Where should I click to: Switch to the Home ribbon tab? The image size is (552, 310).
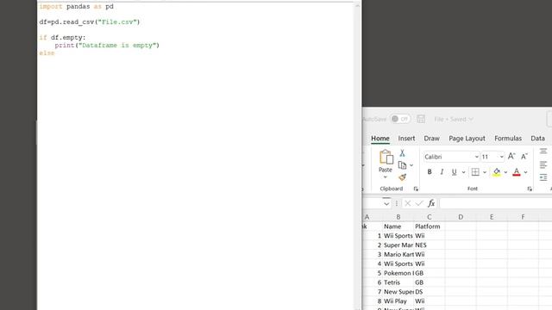380,139
